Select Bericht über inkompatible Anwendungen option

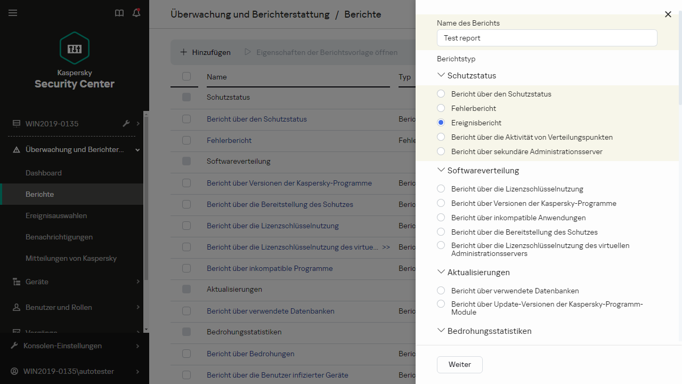pos(441,218)
